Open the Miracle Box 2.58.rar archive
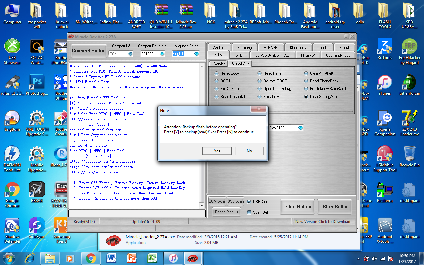 [x=186, y=16]
